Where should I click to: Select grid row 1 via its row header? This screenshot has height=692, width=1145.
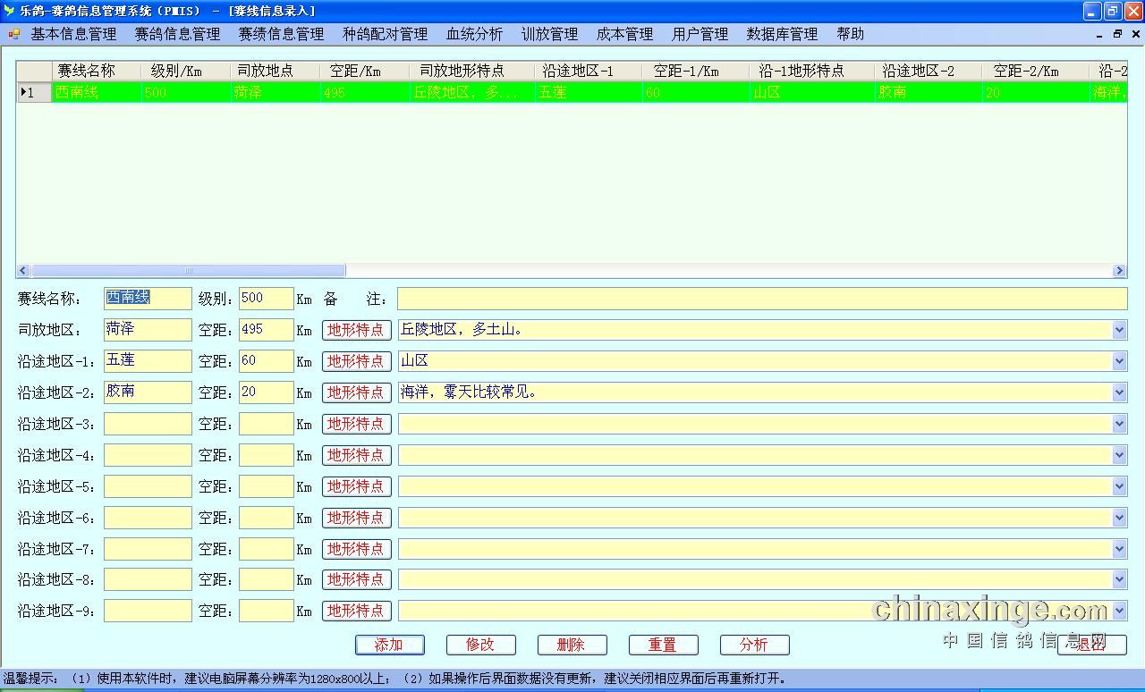coord(34,92)
